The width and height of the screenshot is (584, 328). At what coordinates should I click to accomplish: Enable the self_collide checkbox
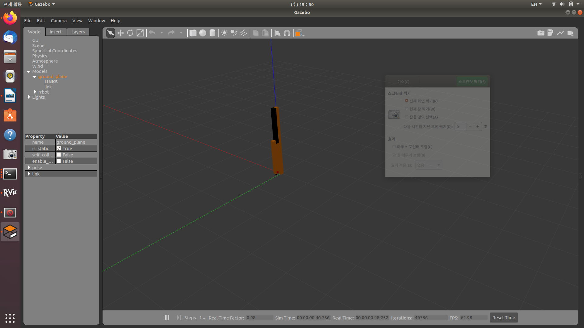pyautogui.click(x=59, y=155)
